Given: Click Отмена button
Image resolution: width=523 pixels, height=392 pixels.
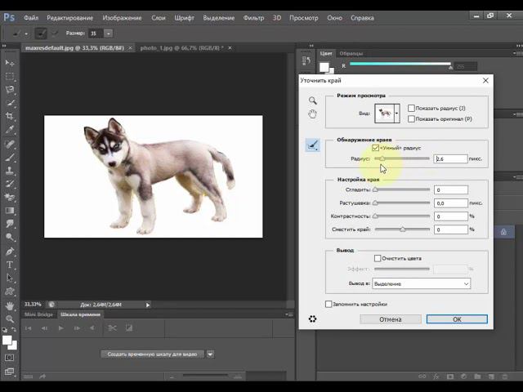Looking at the screenshot, I should point(391,319).
